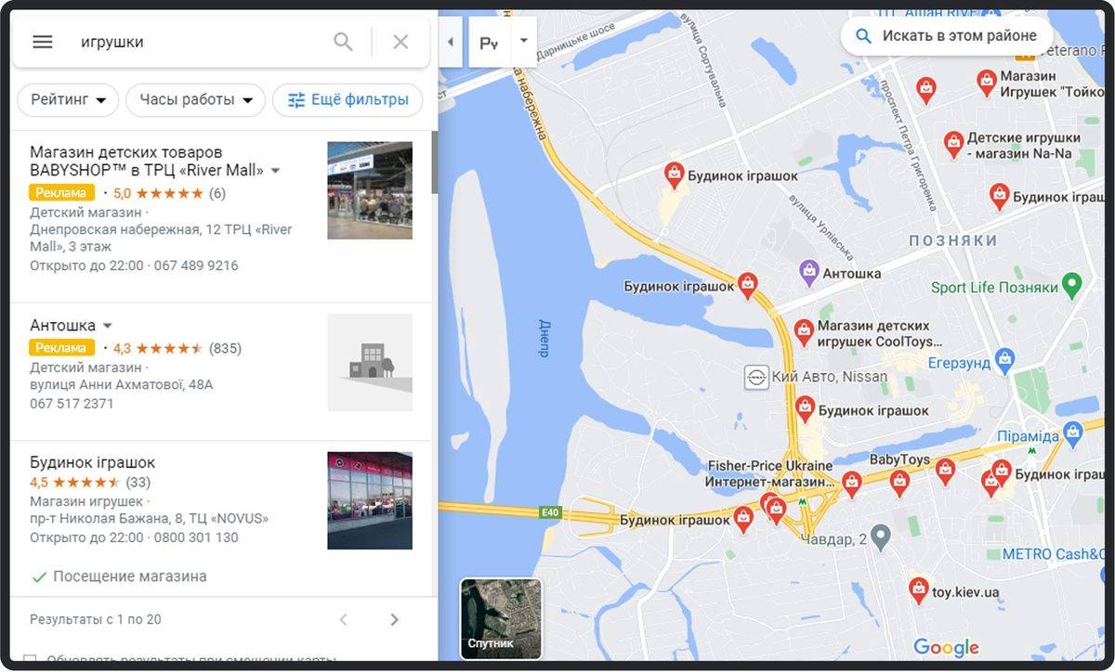Select purple Антошка map pin
Screen dimensions: 1115x672
(x=809, y=272)
